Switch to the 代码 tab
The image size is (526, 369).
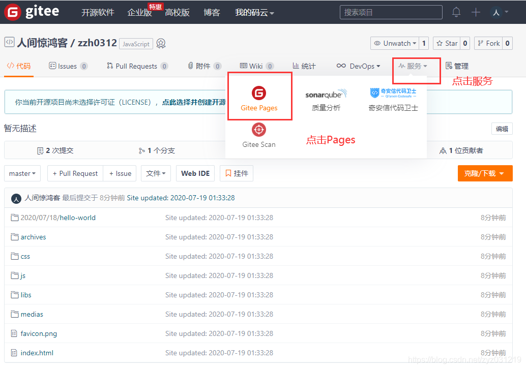tap(19, 66)
